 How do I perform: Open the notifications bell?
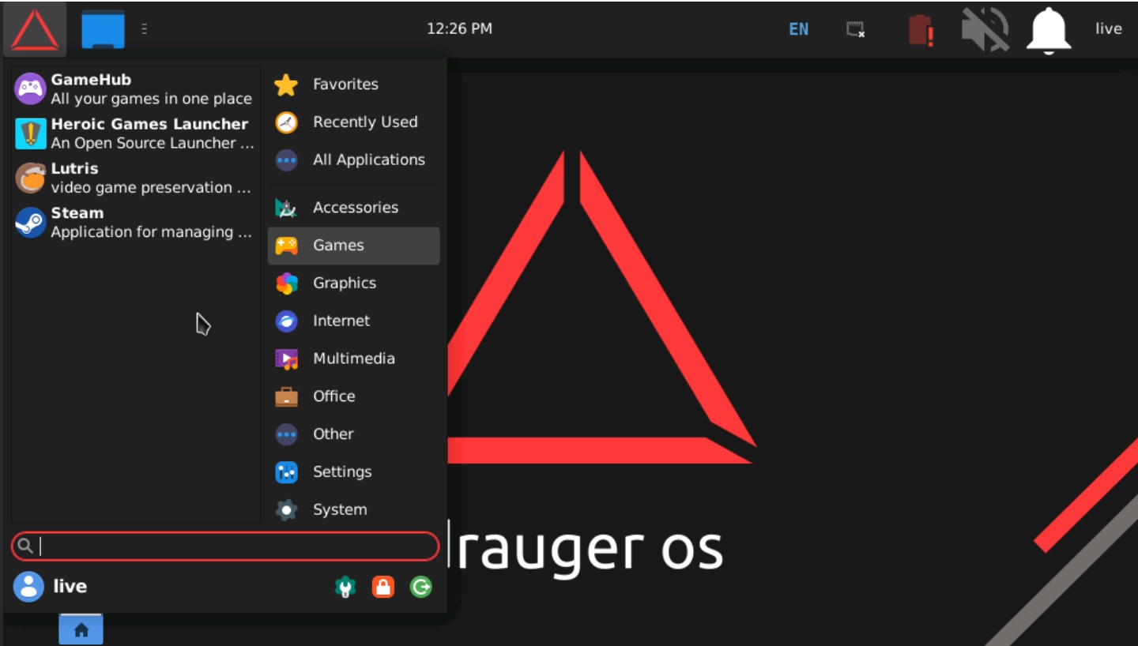[x=1048, y=30]
